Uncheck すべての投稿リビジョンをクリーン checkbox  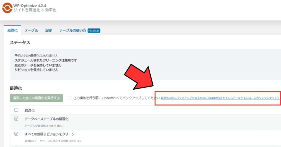[16, 134]
